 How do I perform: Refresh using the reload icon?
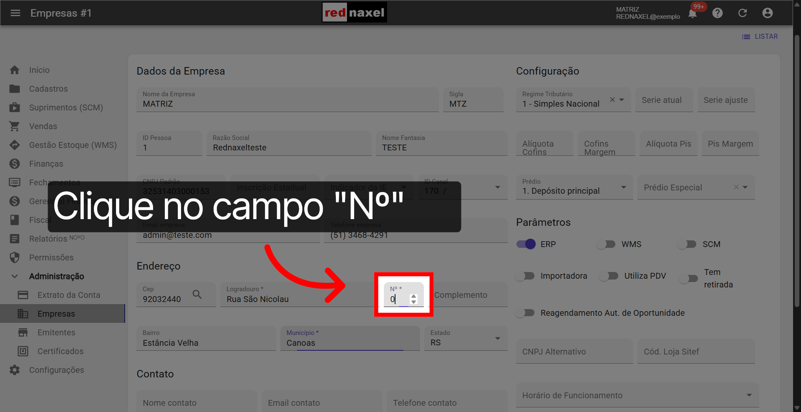[743, 13]
